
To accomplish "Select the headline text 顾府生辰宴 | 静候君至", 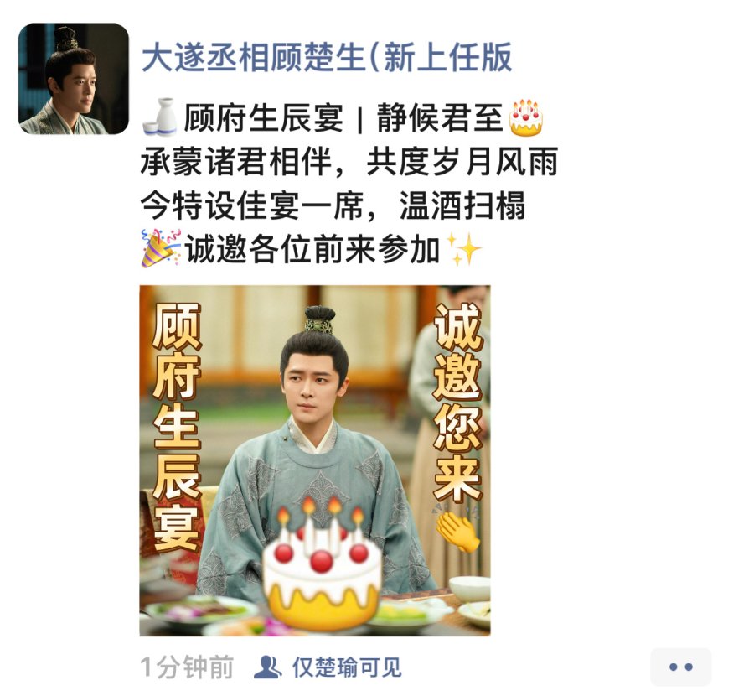I will (x=343, y=117).
